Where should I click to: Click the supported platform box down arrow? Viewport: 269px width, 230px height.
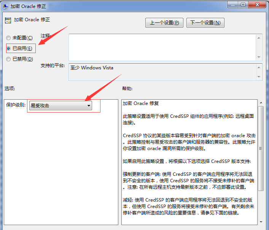(259, 77)
